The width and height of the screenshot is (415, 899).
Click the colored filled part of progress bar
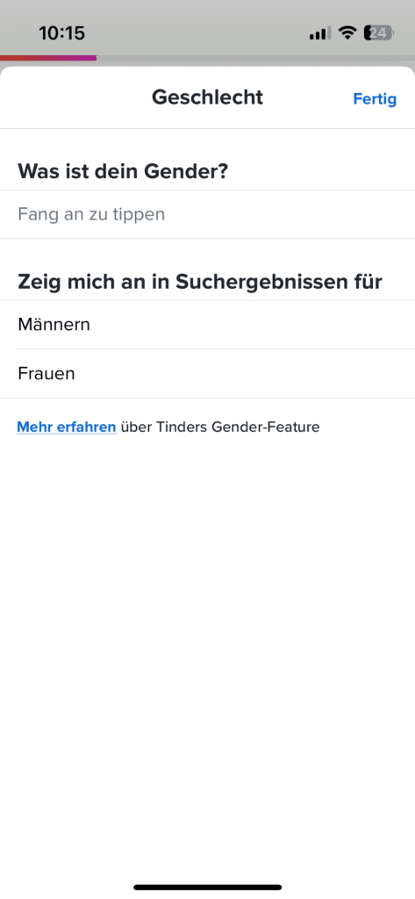pyautogui.click(x=48, y=58)
